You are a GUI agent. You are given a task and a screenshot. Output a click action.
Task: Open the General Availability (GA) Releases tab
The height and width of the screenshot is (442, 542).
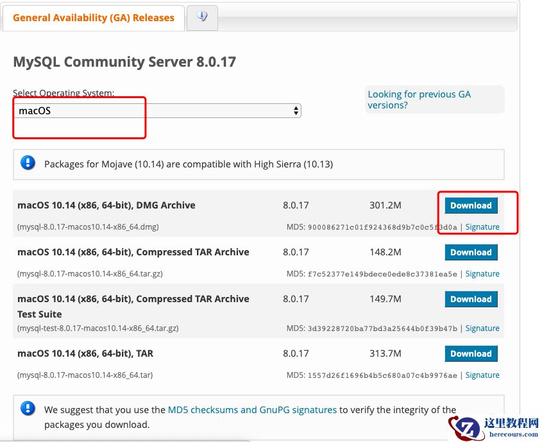click(x=94, y=18)
